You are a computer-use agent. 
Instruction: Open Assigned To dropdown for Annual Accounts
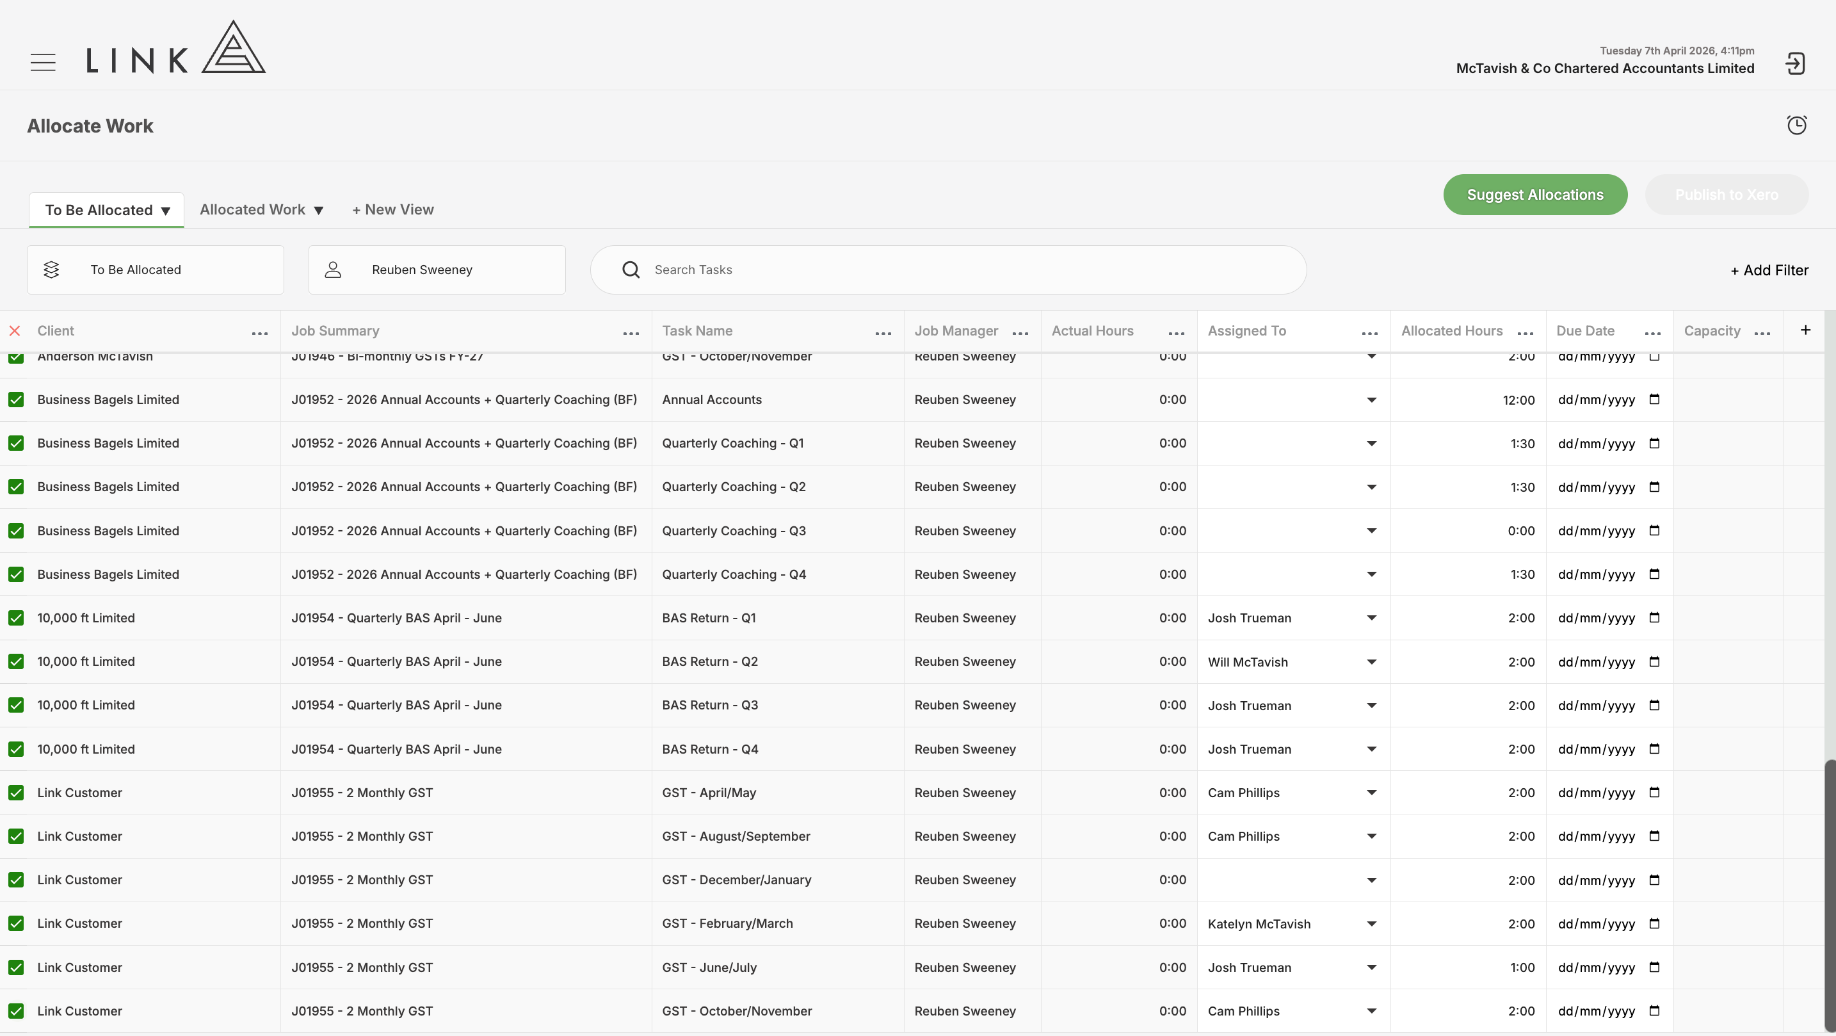tap(1292, 400)
